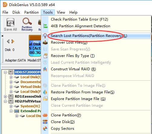Go to previous disk with left arrow

tap(8, 41)
